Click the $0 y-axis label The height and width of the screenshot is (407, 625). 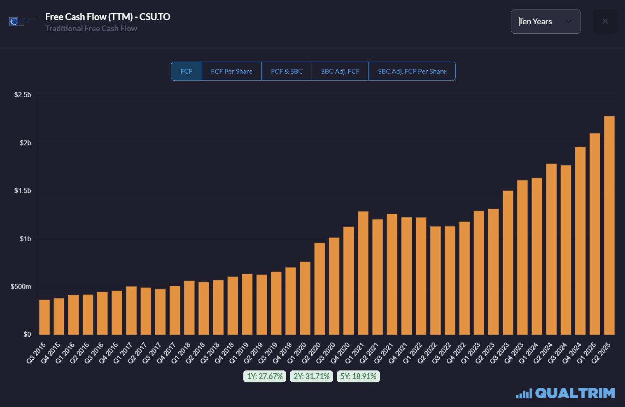pos(27,334)
